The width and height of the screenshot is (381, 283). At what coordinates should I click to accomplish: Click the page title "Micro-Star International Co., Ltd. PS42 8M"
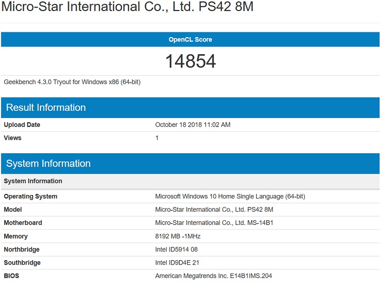127,7
